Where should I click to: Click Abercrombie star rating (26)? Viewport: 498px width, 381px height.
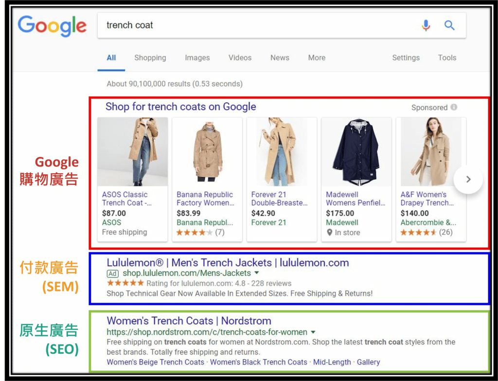coord(427,232)
